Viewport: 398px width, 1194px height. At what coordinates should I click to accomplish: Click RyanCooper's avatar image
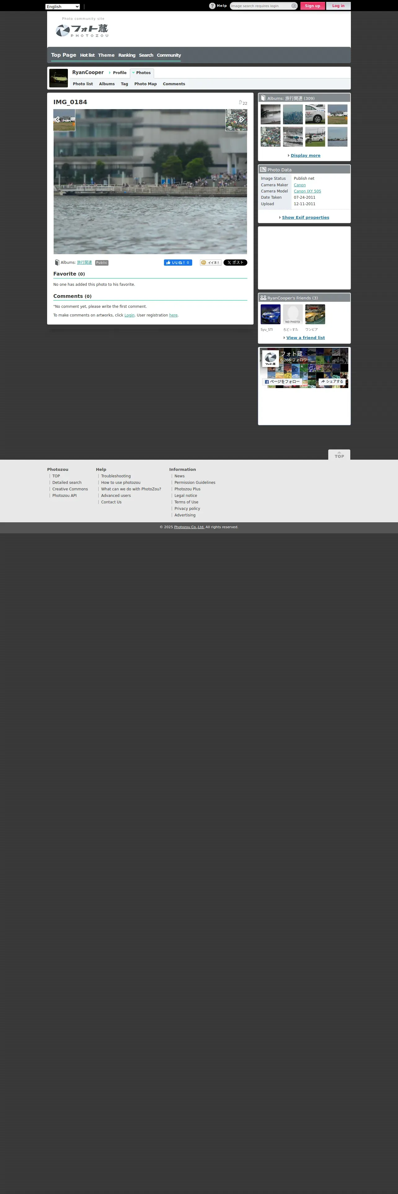58,78
